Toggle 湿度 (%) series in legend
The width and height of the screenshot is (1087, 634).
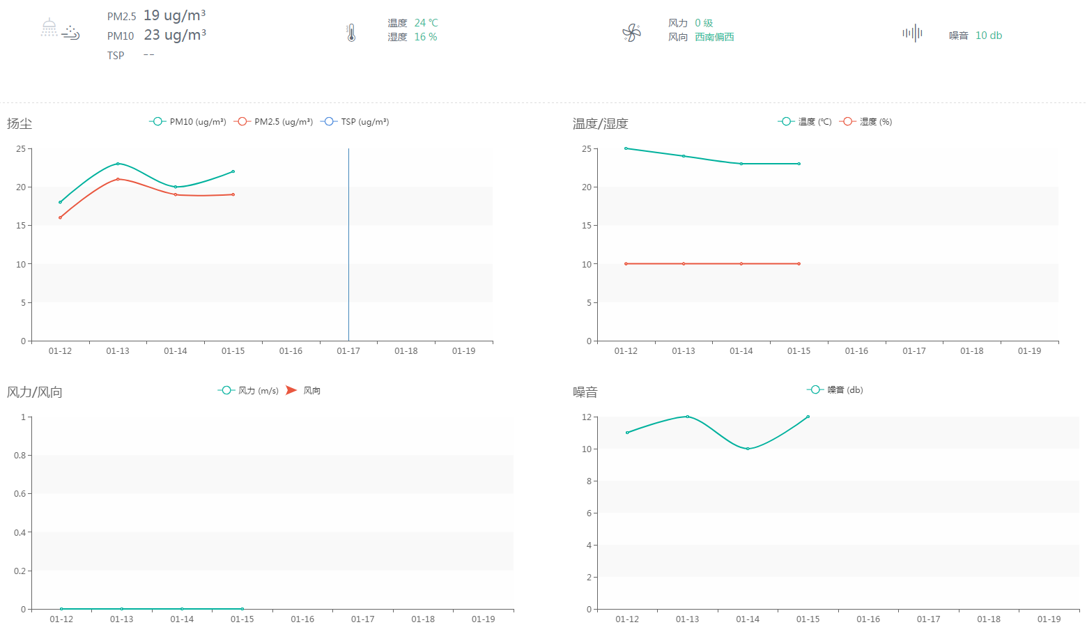865,121
